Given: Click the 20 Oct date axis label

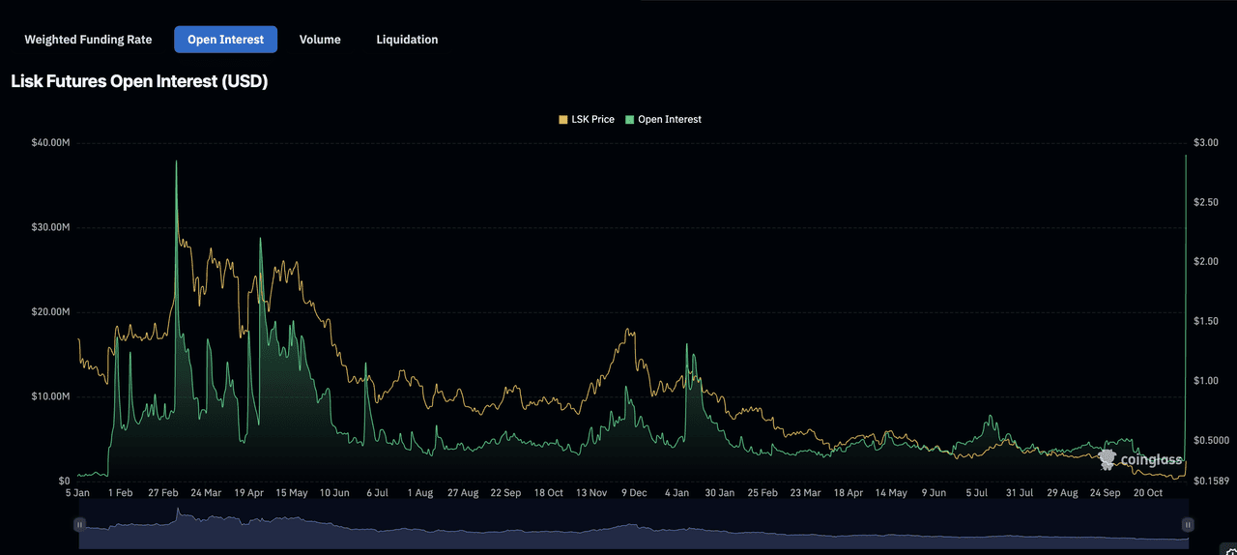Looking at the screenshot, I should coord(1147,493).
